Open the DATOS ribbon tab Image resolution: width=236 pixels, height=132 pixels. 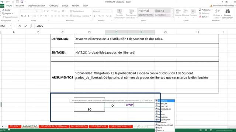point(65,6)
